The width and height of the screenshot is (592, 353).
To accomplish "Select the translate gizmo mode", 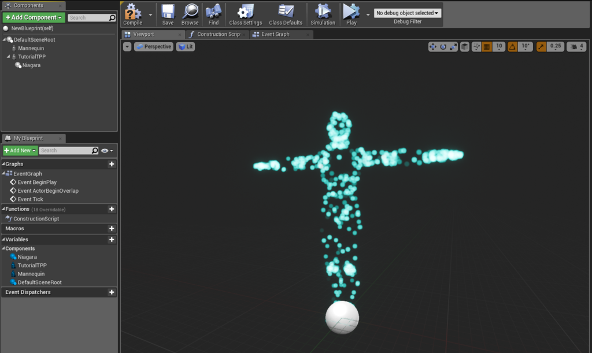I will tap(432, 46).
